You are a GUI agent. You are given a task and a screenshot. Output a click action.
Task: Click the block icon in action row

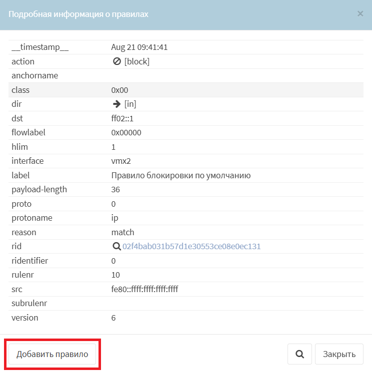116,61
